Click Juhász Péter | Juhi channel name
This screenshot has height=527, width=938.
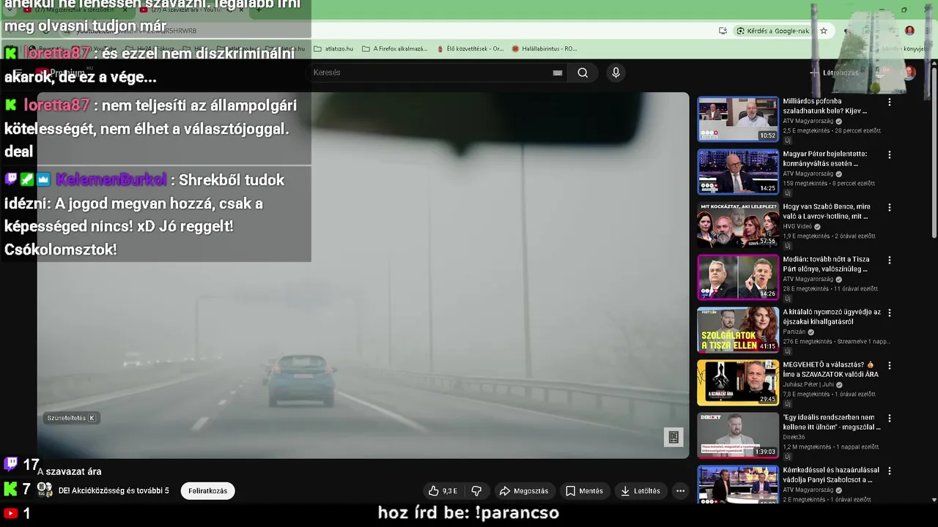coord(810,385)
